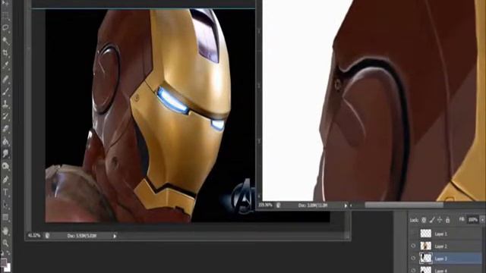486x273 pixels.
Task: Select the Hand tool
Action: pos(5,231)
